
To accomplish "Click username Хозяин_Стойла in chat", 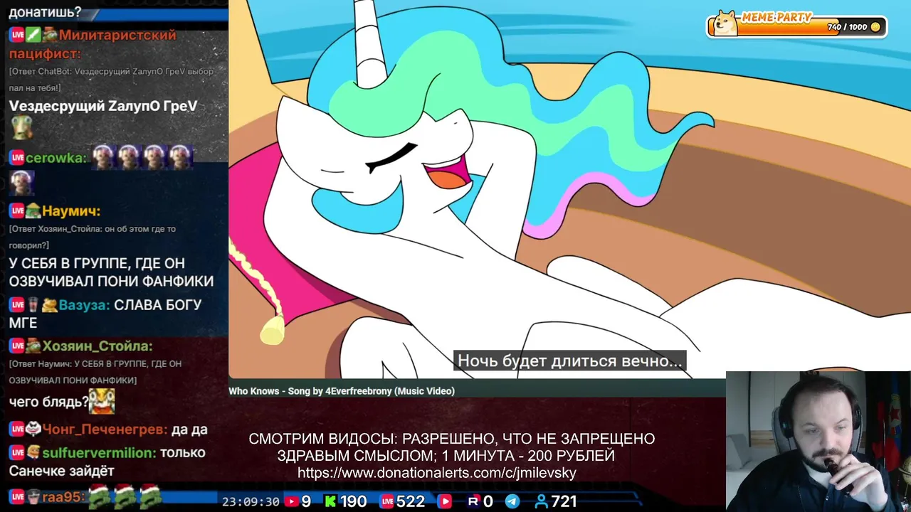I will pos(98,346).
